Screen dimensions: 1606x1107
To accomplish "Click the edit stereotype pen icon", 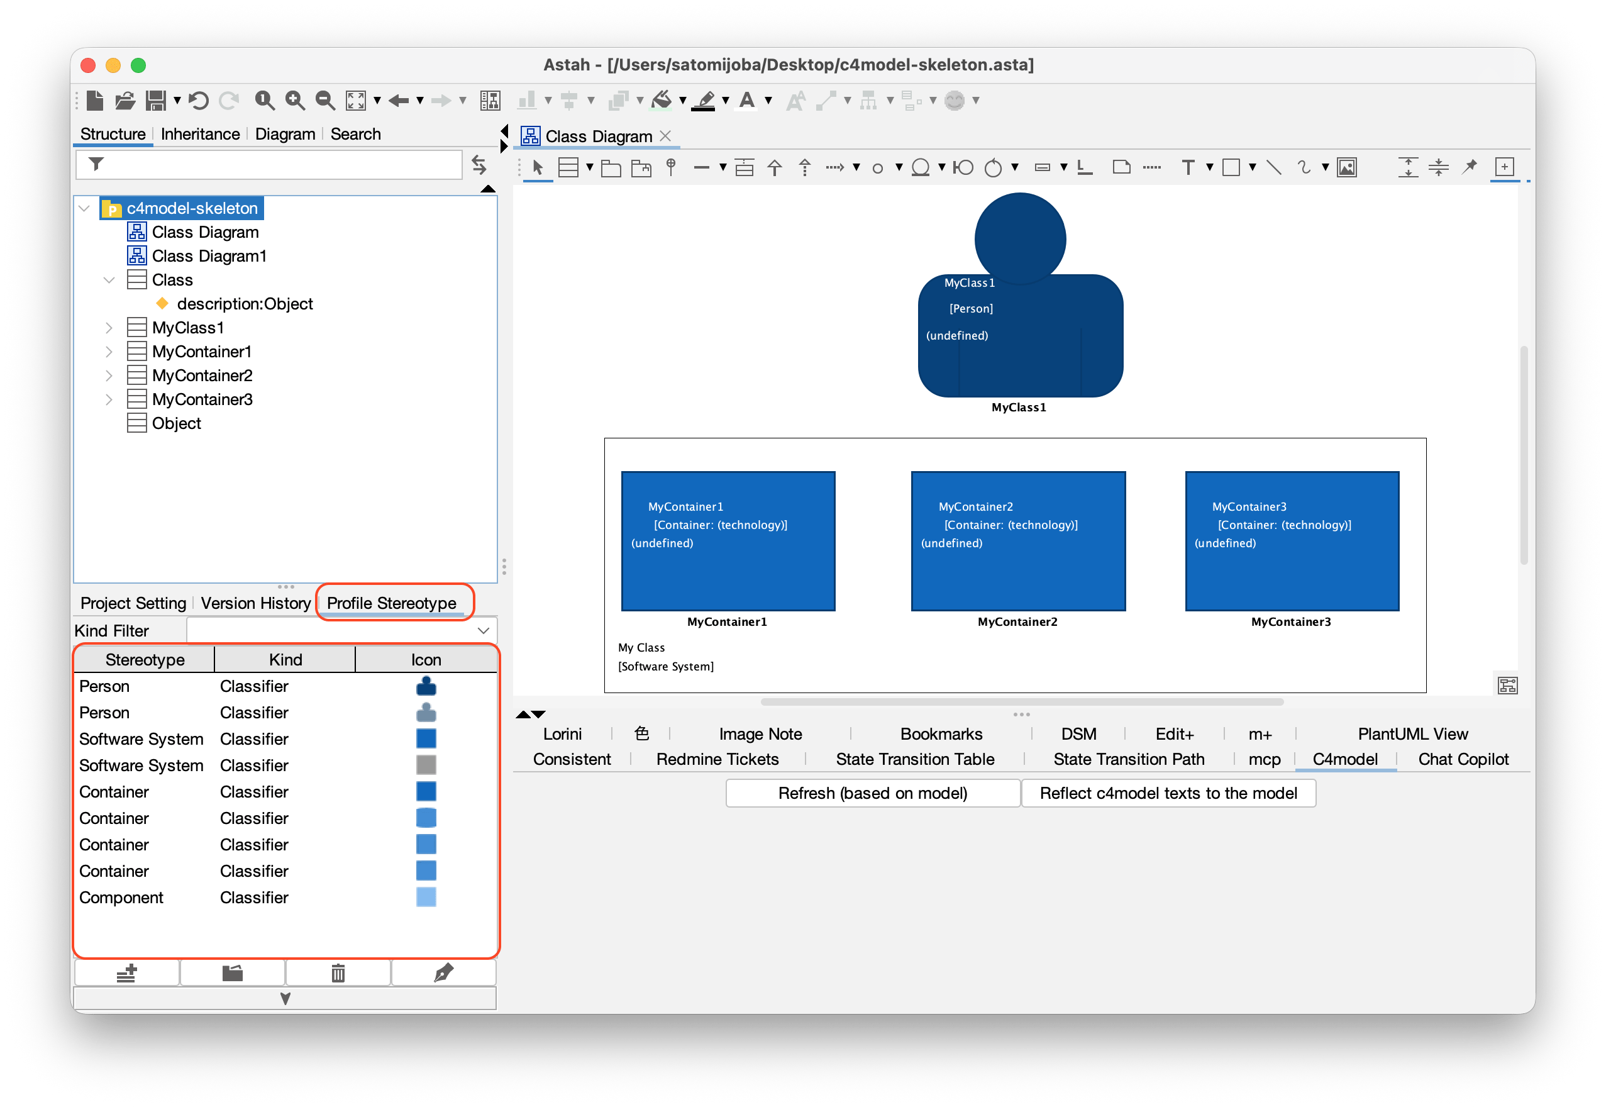I will coord(443,973).
